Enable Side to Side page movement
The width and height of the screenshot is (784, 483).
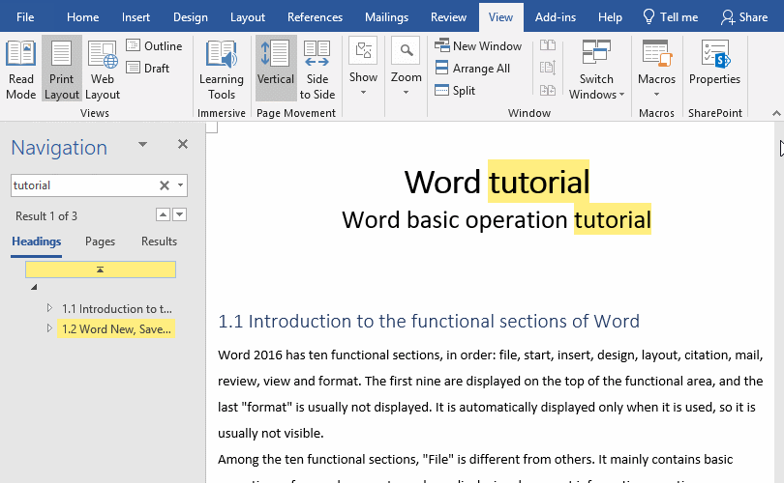(x=317, y=70)
